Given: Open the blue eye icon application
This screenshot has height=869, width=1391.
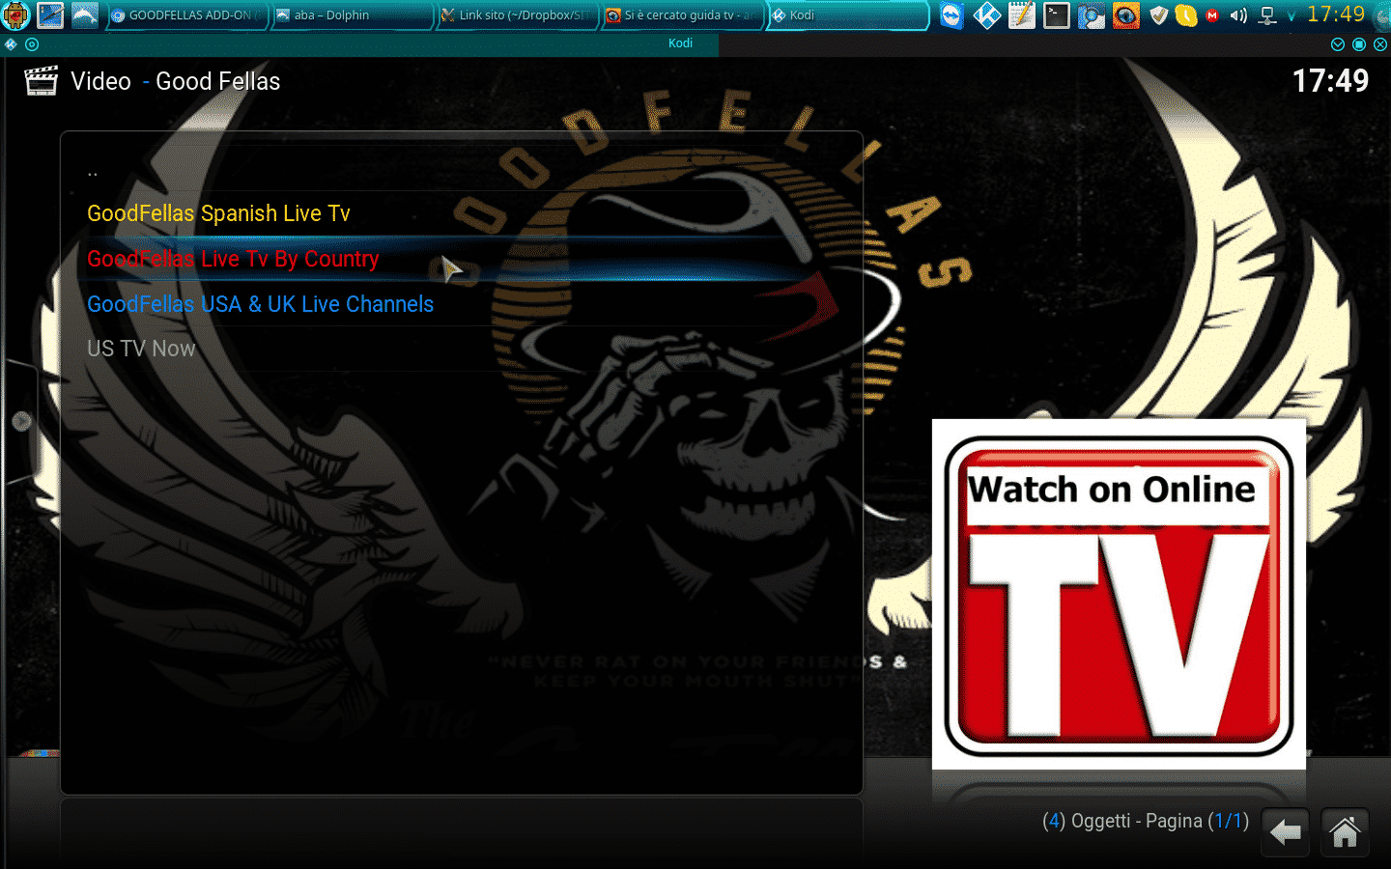Looking at the screenshot, I should (x=1125, y=15).
